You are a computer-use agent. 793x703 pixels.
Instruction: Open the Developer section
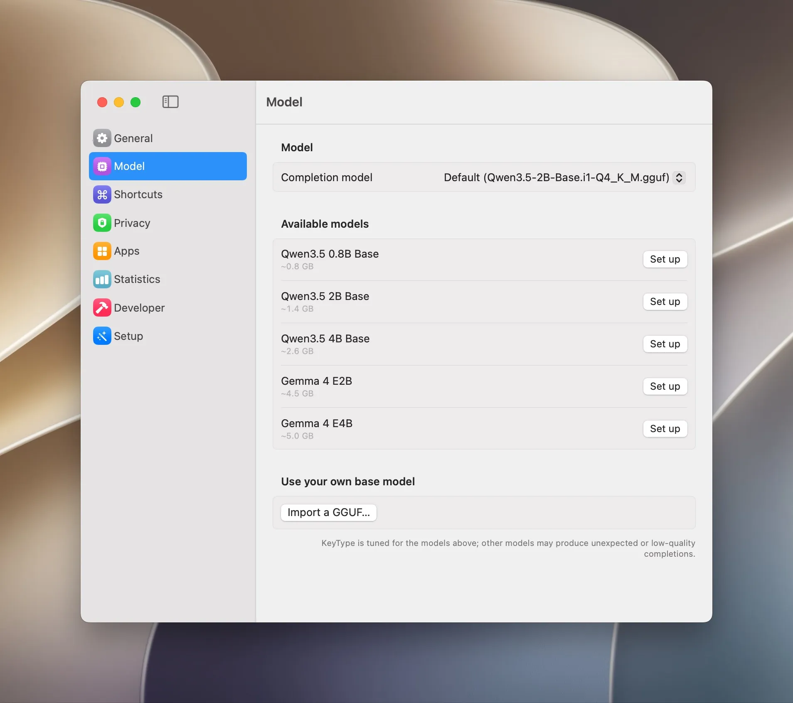pos(168,307)
